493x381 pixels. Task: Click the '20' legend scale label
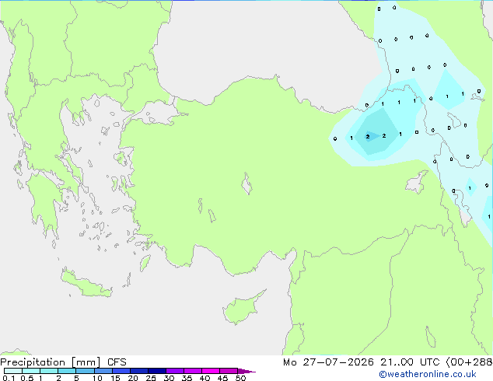click(x=133, y=378)
